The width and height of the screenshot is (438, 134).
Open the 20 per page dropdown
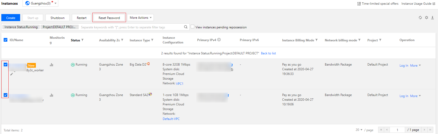coord(359,130)
